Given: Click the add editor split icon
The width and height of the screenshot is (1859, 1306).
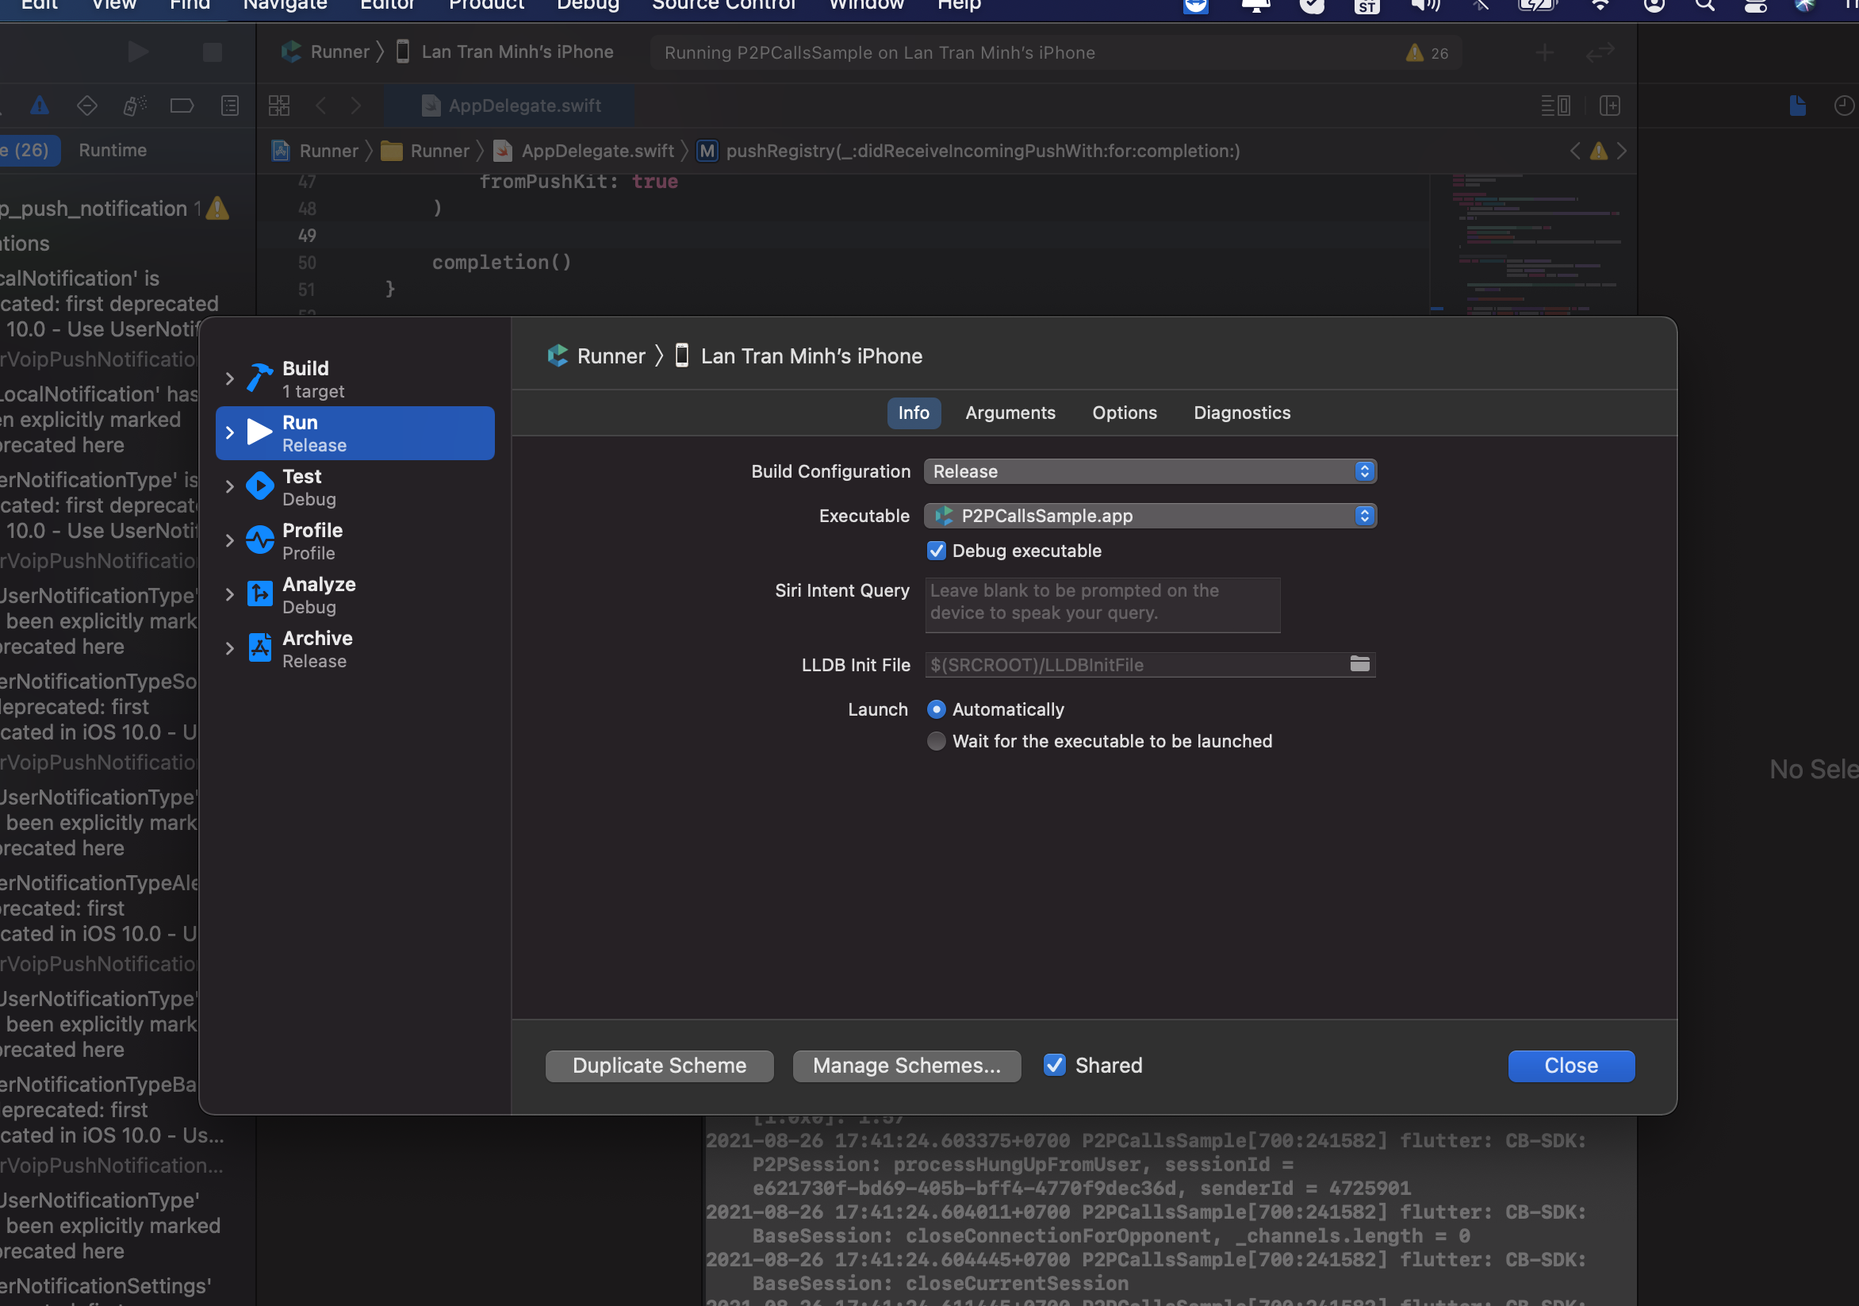Looking at the screenshot, I should click(1610, 106).
